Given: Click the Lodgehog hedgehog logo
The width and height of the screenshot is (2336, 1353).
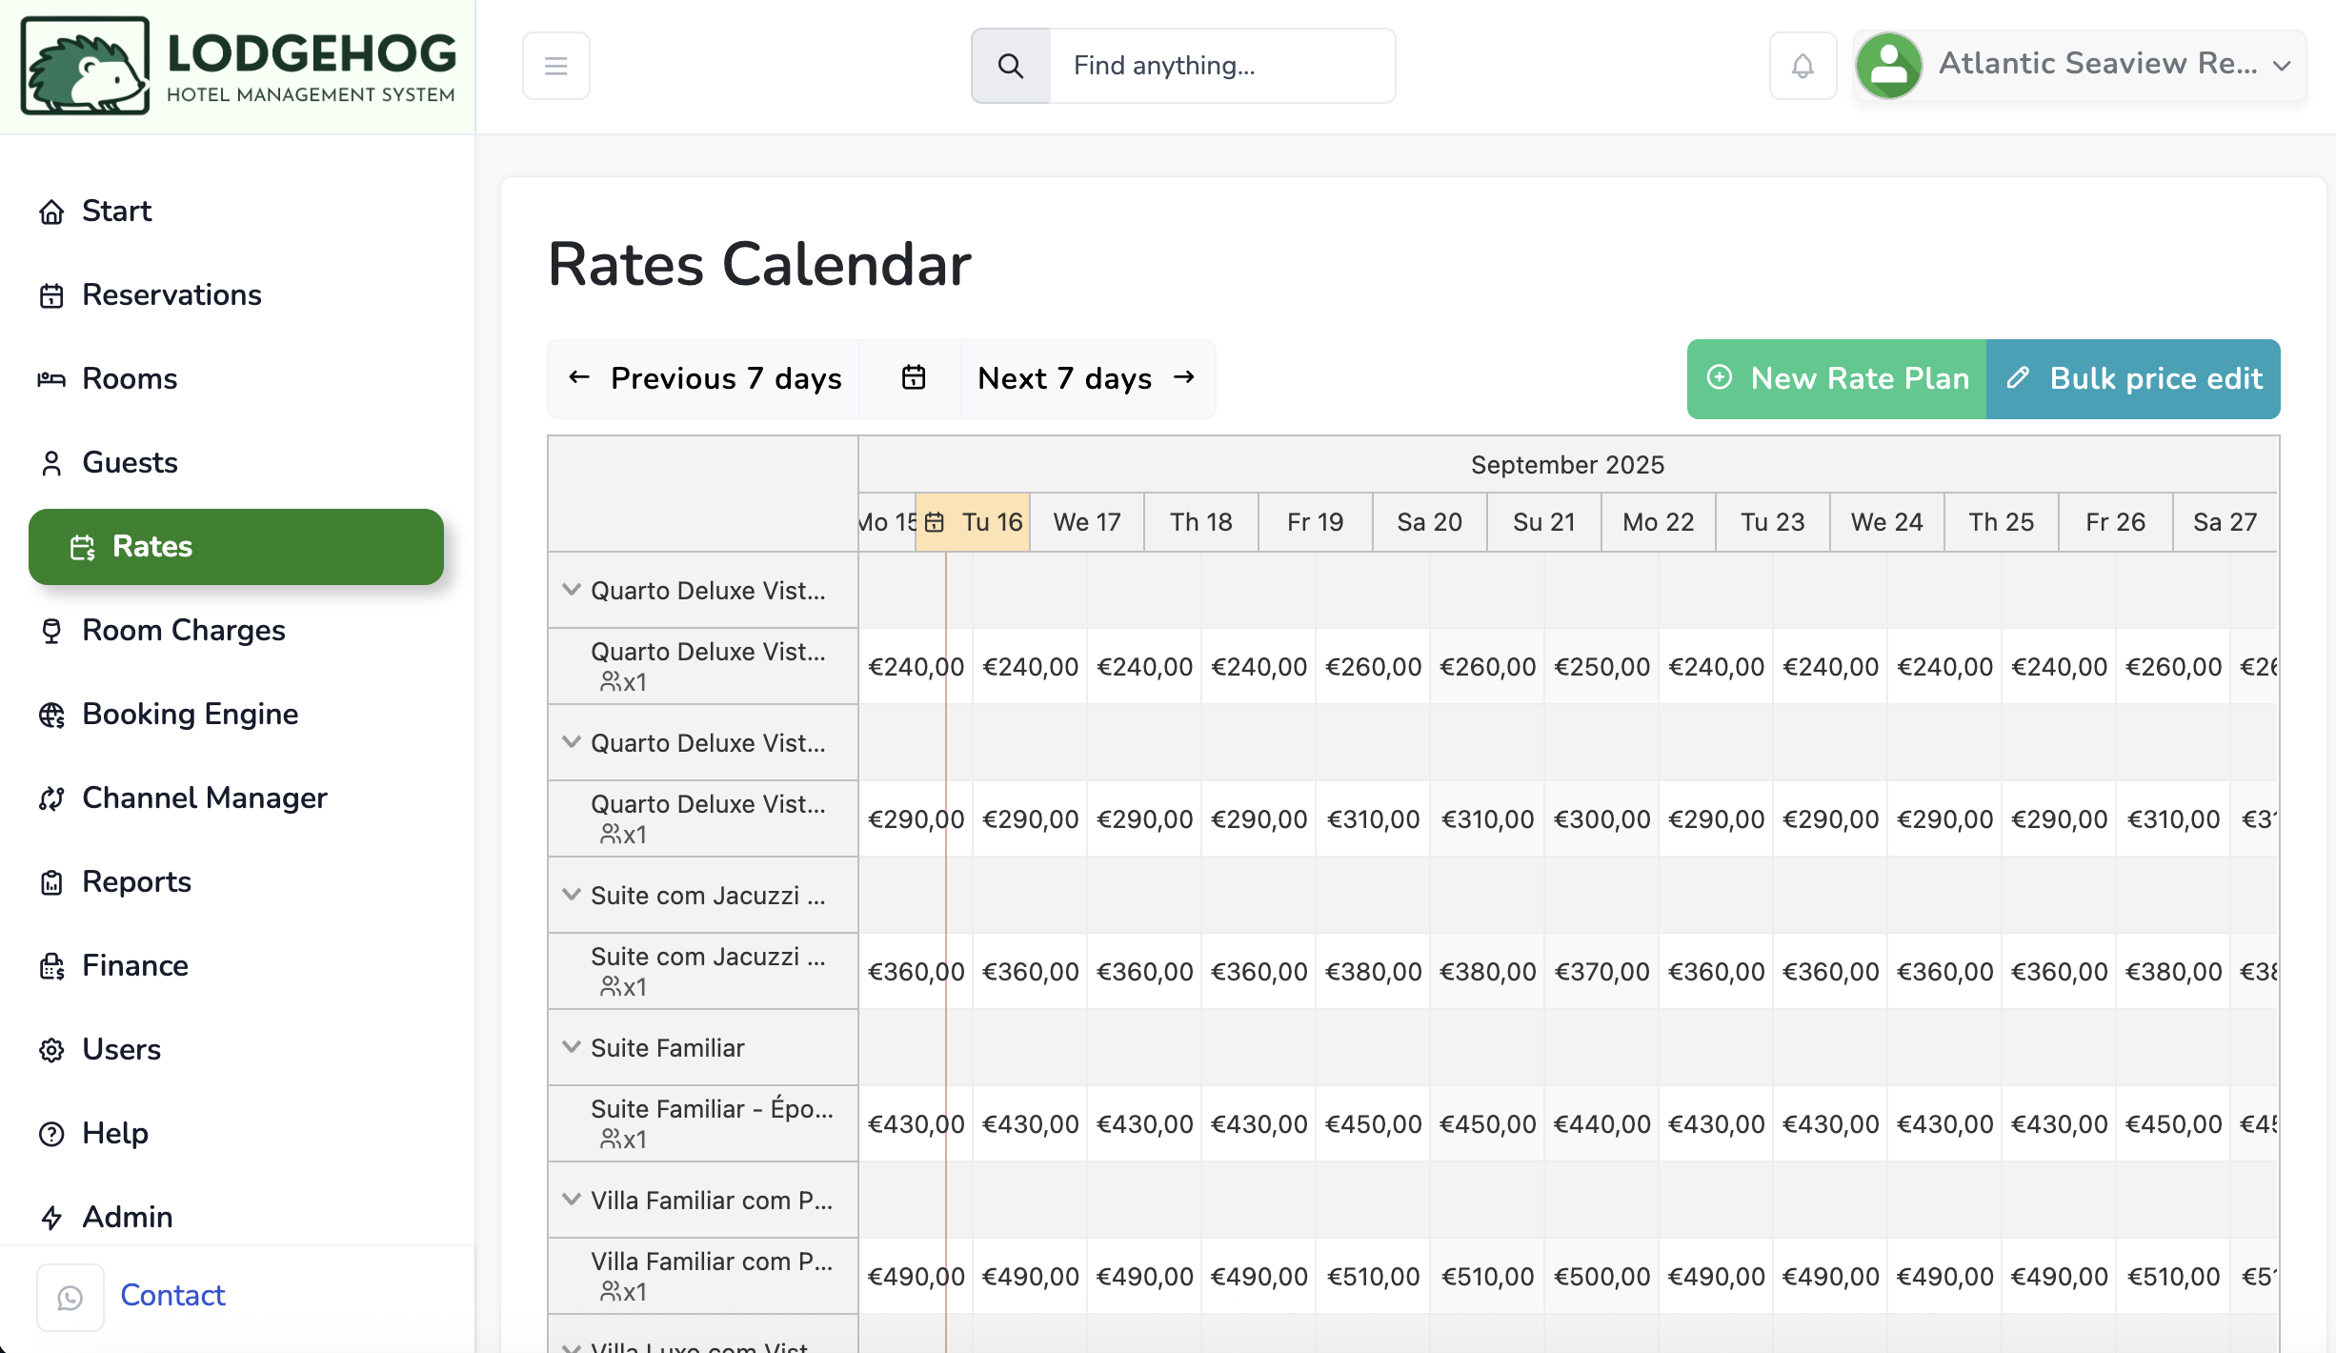Looking at the screenshot, I should tap(86, 66).
